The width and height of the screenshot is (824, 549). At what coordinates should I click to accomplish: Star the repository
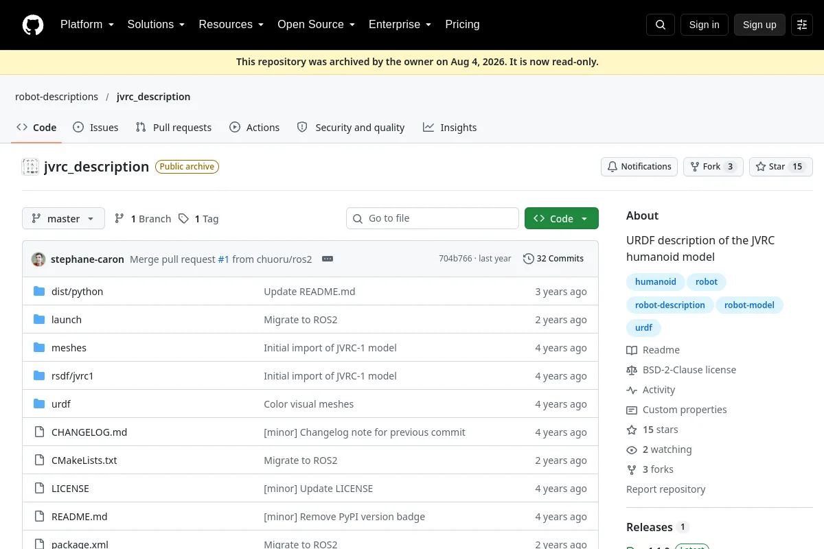click(781, 167)
